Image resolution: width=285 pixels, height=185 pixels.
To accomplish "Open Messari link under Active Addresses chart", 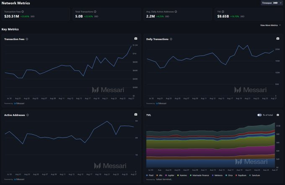I will tap(19, 179).
